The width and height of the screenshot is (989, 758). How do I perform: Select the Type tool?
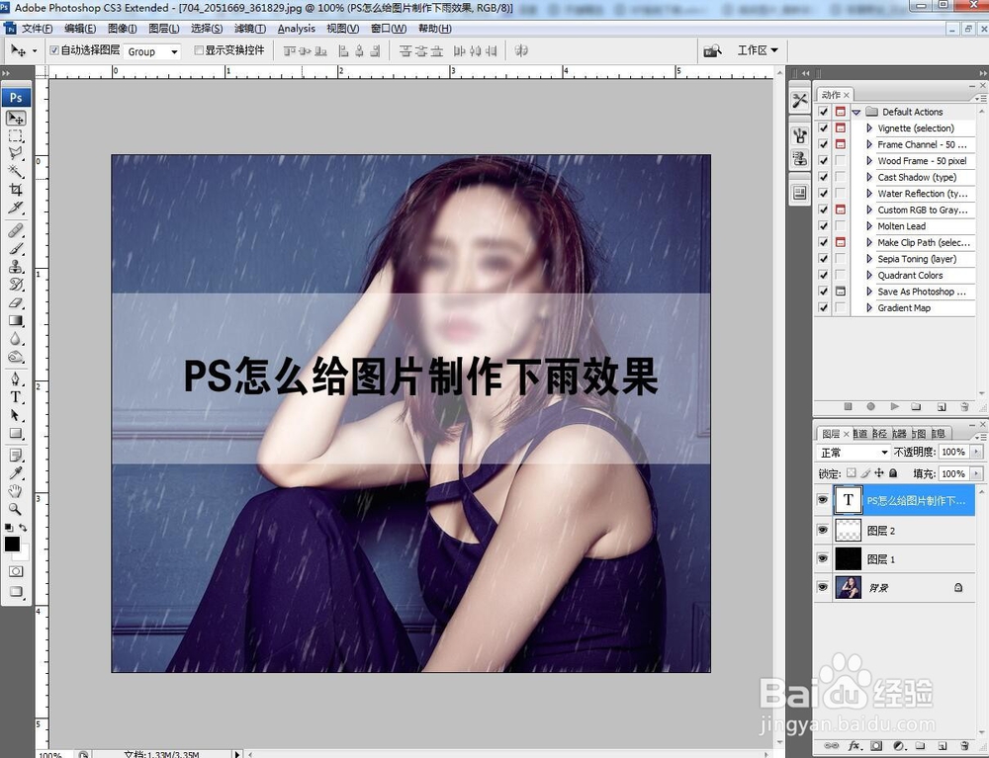point(15,397)
